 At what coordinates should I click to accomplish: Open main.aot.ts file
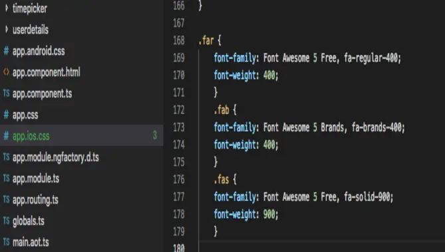point(31,242)
